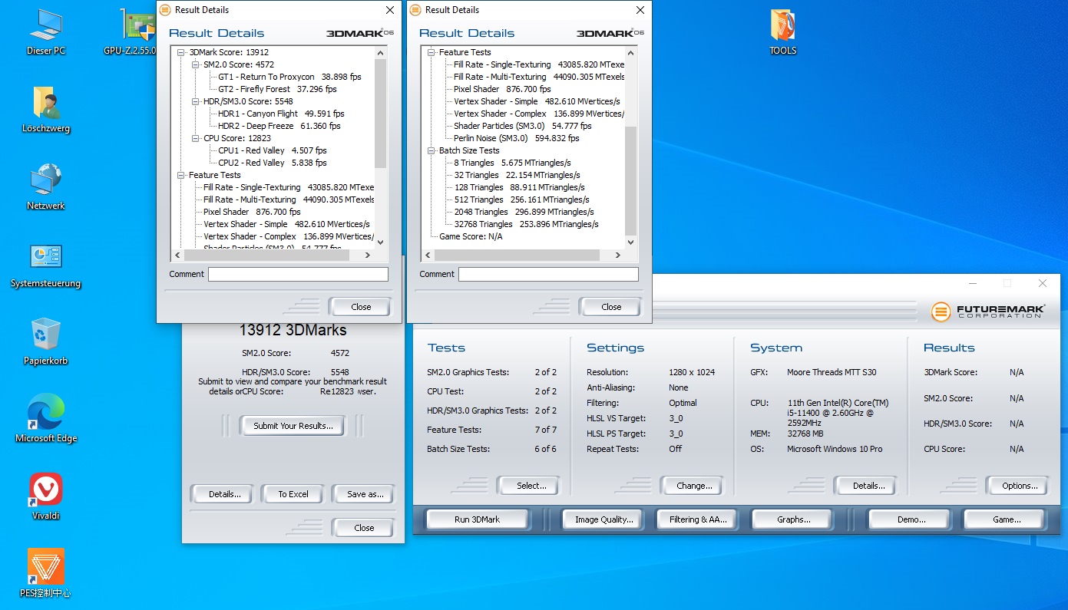1068x610 pixels.
Task: Collapse Feature Tests node in the 3DMark Score window
Action: coord(182,175)
